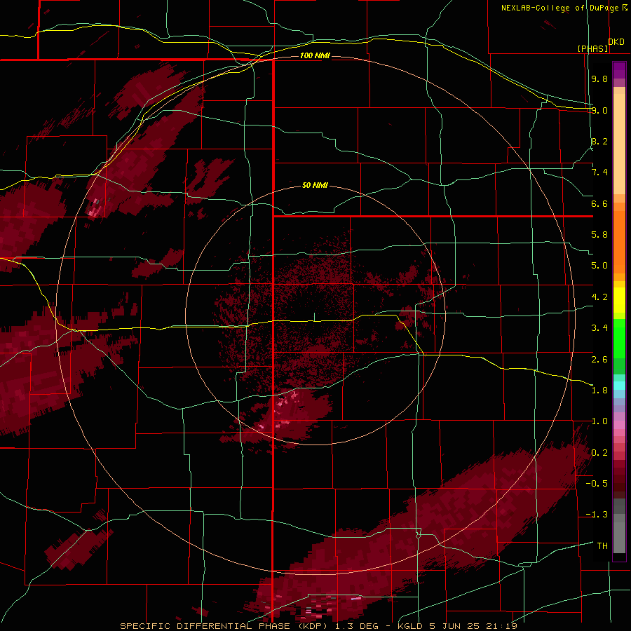Click the 5.0 value on the color scale
Screen dimensions: 631x631
599,266
